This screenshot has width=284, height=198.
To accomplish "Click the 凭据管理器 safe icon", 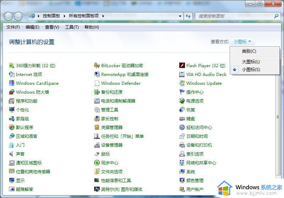I will tap(97, 127).
